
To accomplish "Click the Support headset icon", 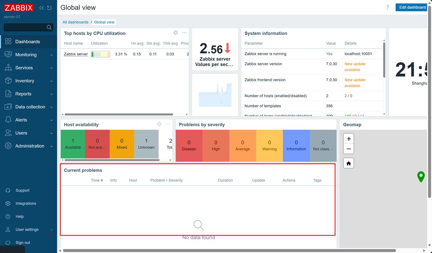I will coord(8,191).
